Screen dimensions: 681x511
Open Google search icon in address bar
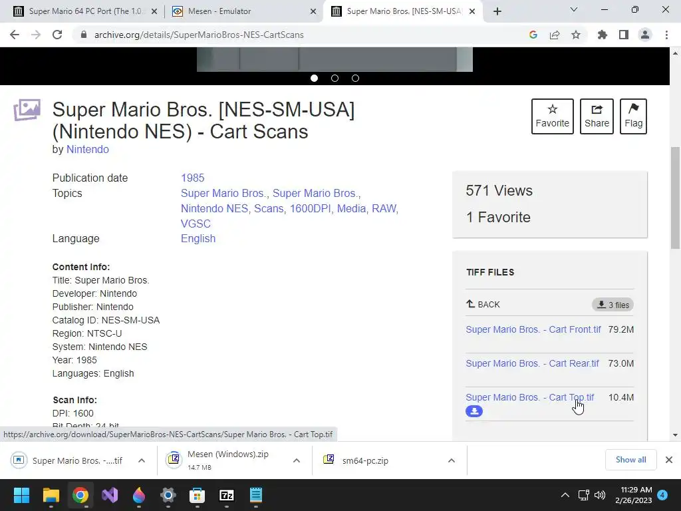point(533,35)
